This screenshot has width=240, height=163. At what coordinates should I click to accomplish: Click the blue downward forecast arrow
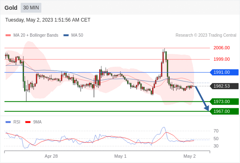(x=202, y=99)
